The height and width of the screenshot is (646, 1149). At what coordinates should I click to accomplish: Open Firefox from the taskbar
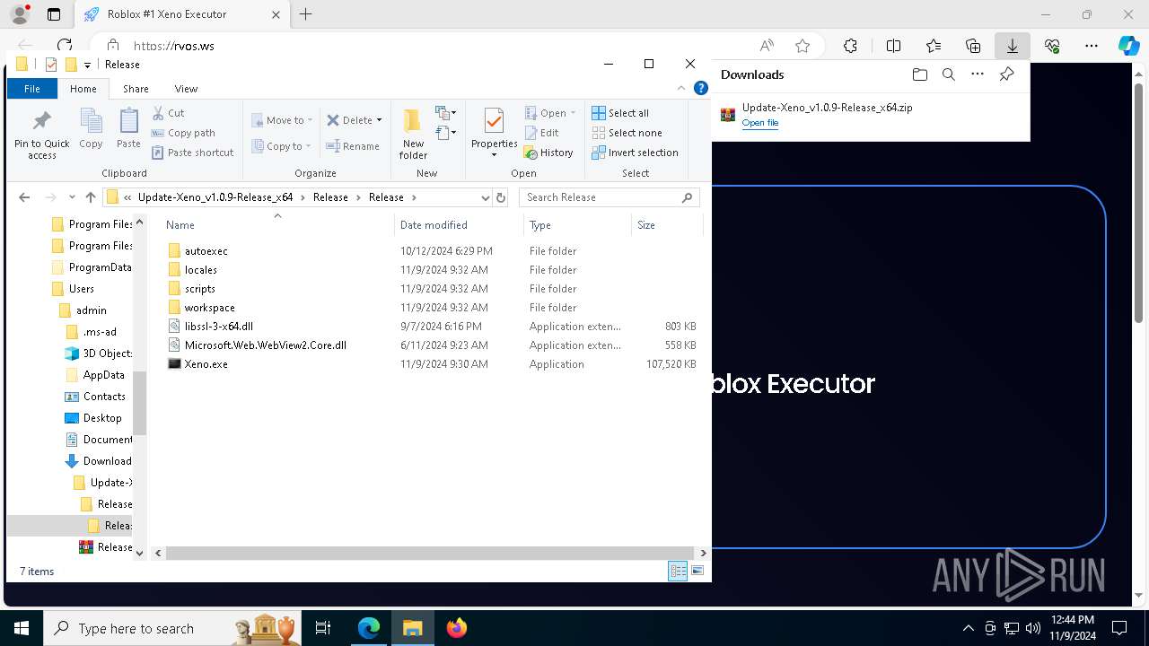point(456,628)
